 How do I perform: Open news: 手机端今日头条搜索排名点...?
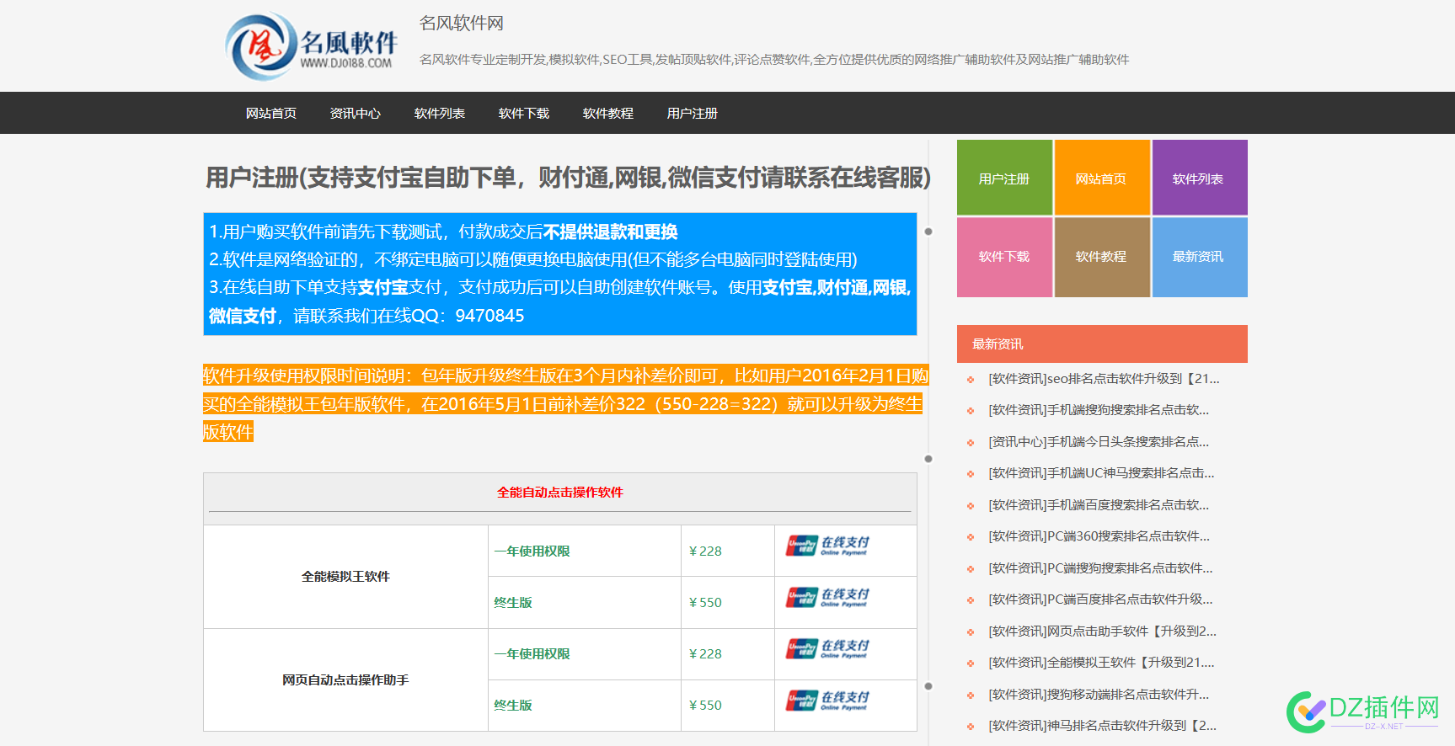point(1099,442)
